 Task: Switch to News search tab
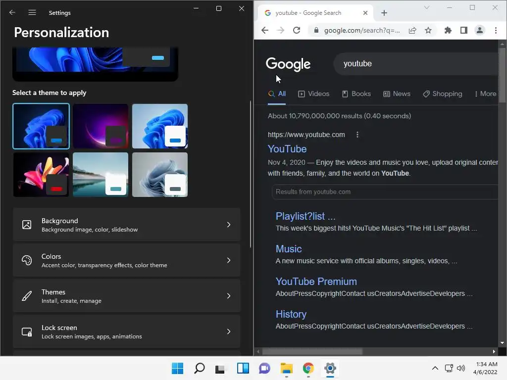[x=397, y=94]
